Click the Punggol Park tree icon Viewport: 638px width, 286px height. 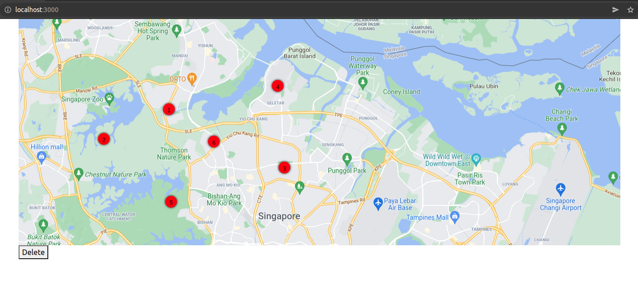(x=347, y=159)
